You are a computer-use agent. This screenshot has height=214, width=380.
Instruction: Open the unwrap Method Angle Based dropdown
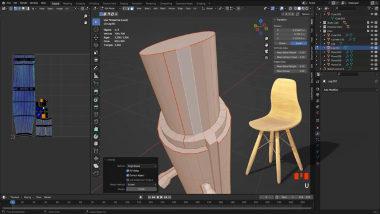[141, 166]
